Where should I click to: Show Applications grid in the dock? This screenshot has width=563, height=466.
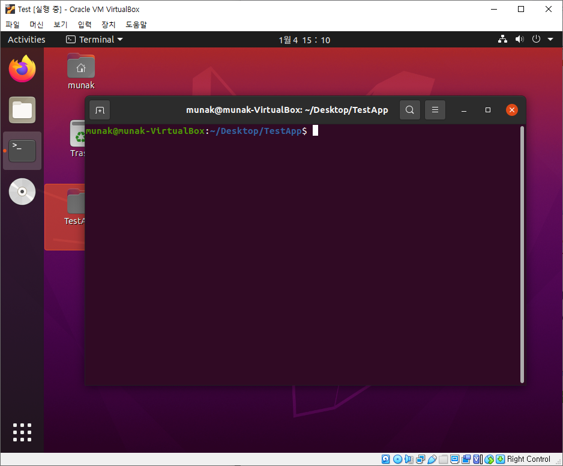coord(22,432)
